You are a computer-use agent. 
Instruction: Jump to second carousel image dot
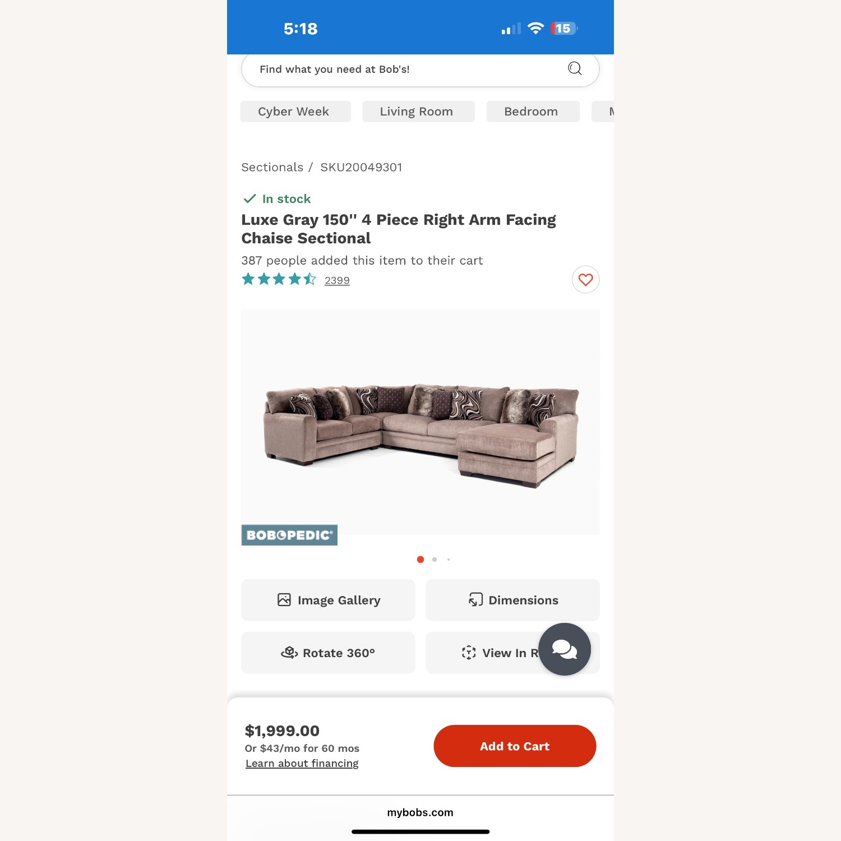click(435, 560)
